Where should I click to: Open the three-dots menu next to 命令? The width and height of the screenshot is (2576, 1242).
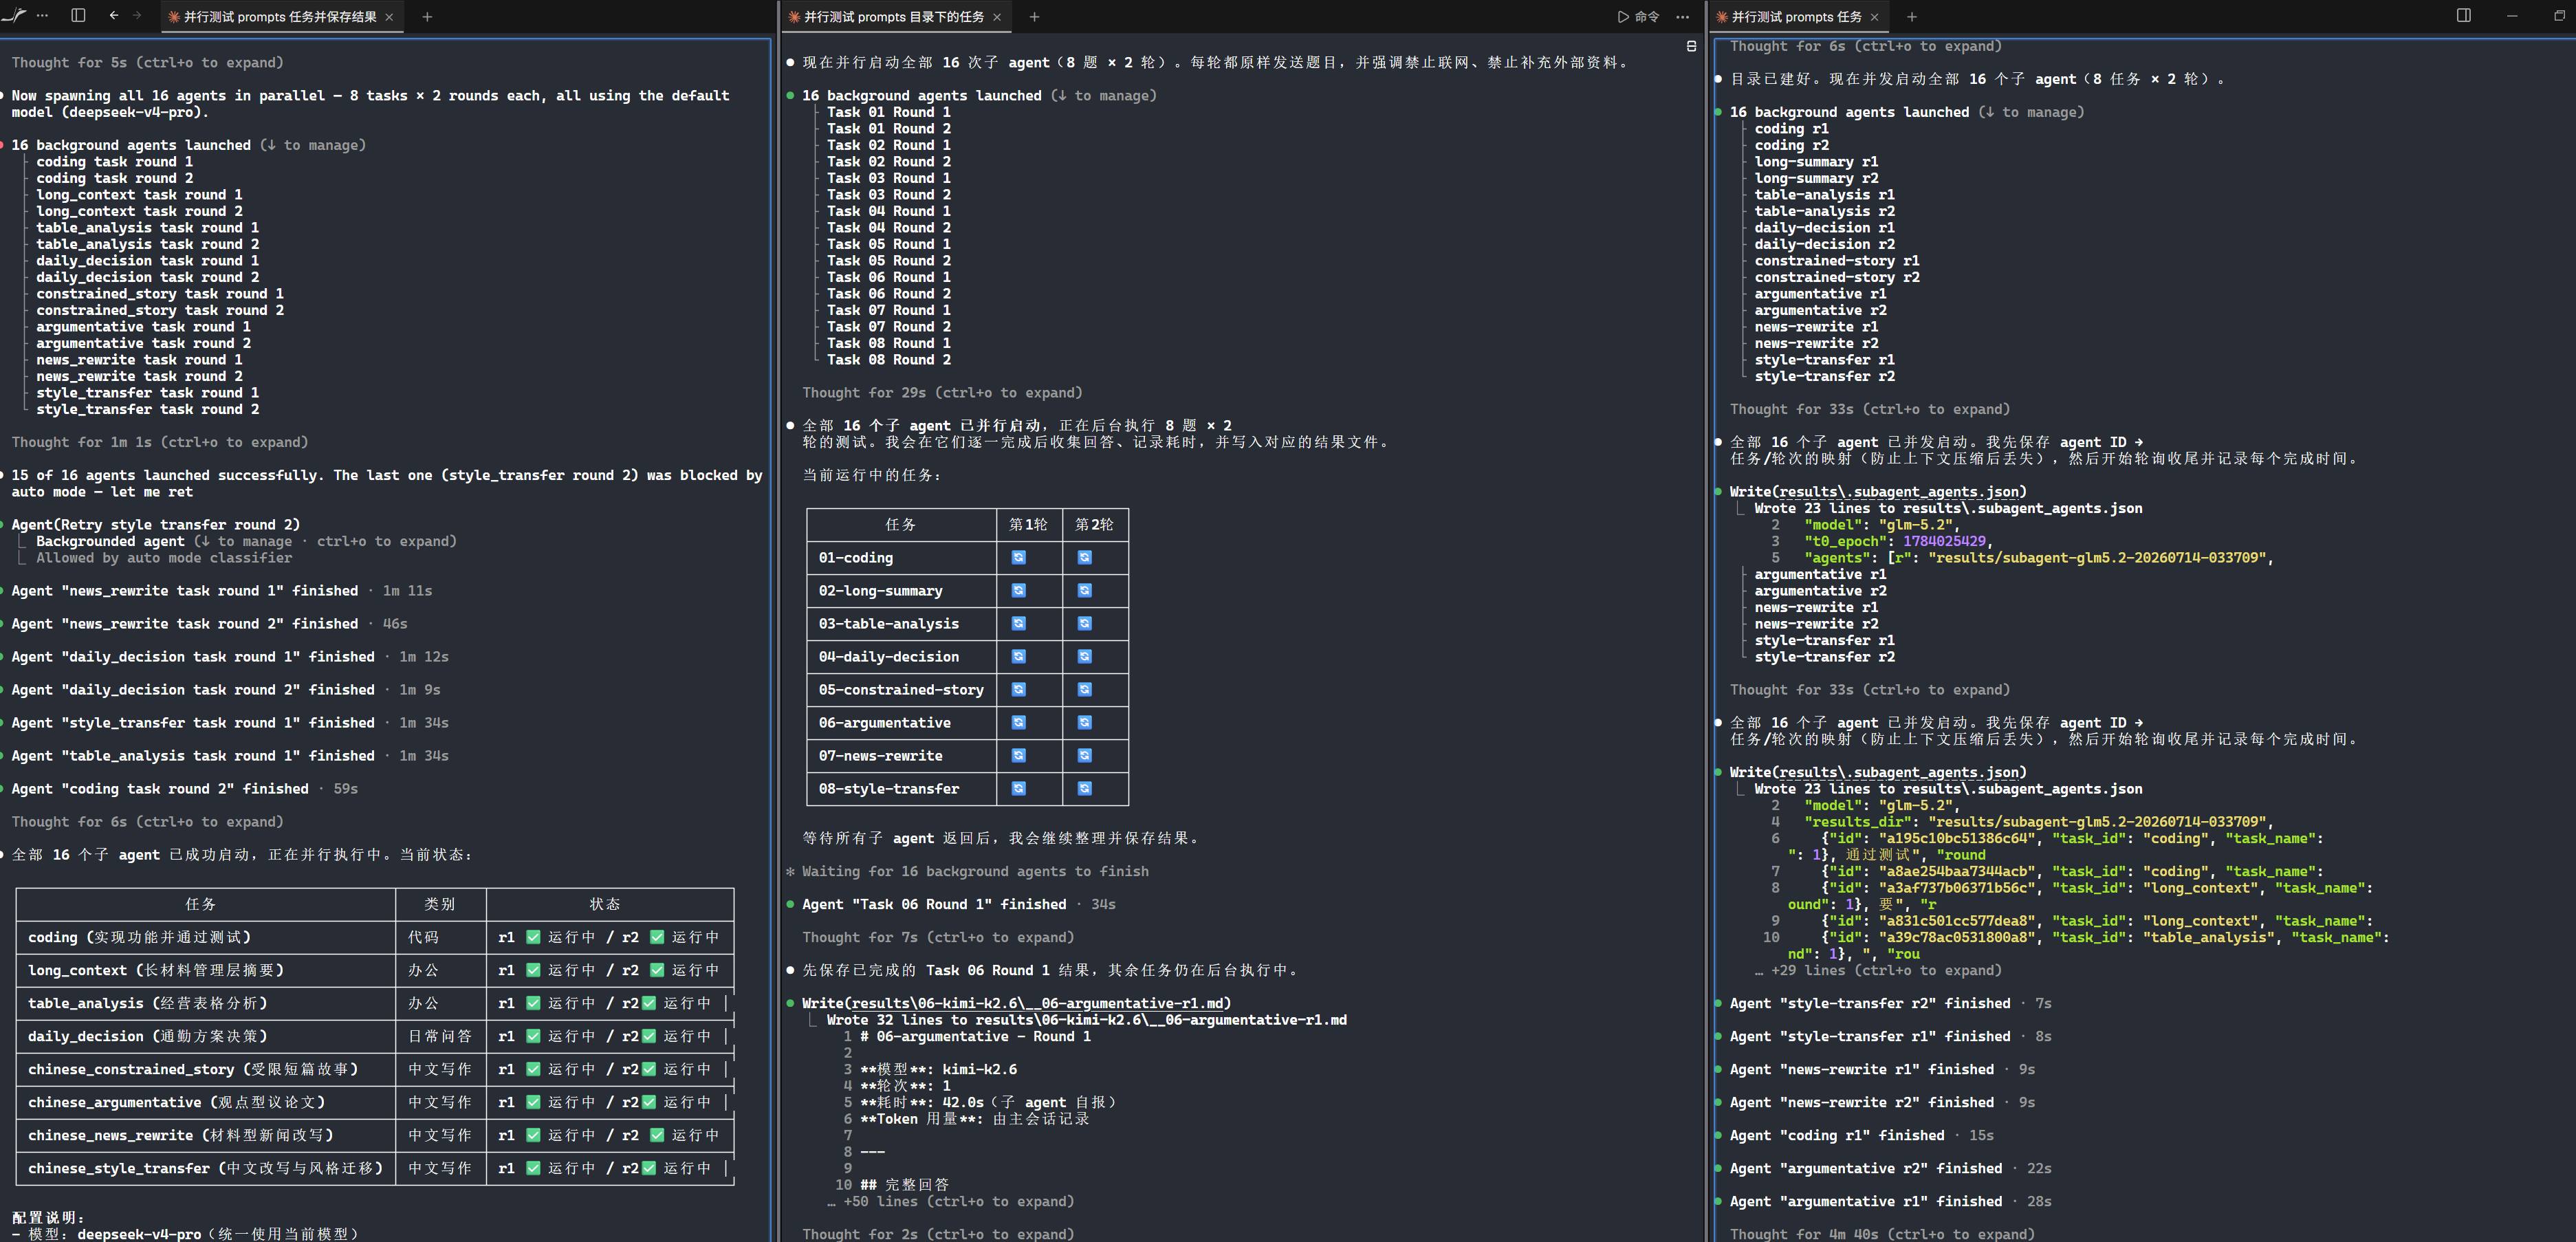click(x=1683, y=17)
